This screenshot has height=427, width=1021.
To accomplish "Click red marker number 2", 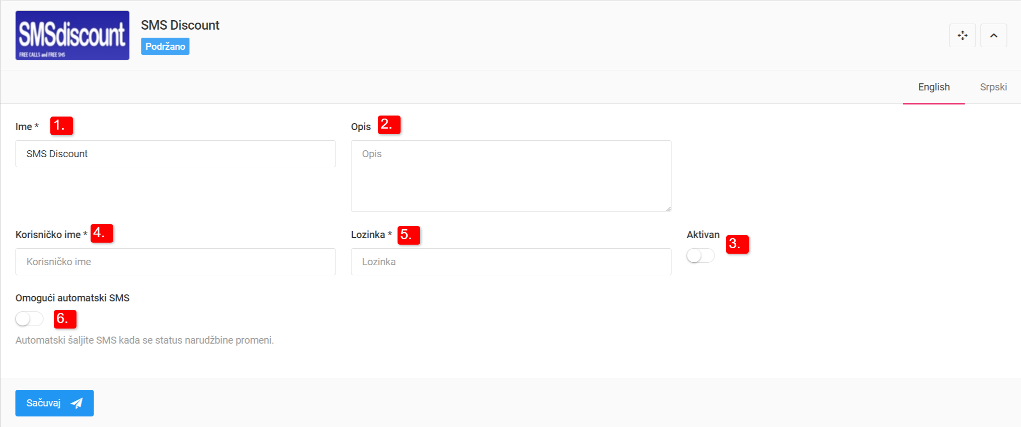I will (x=389, y=125).
